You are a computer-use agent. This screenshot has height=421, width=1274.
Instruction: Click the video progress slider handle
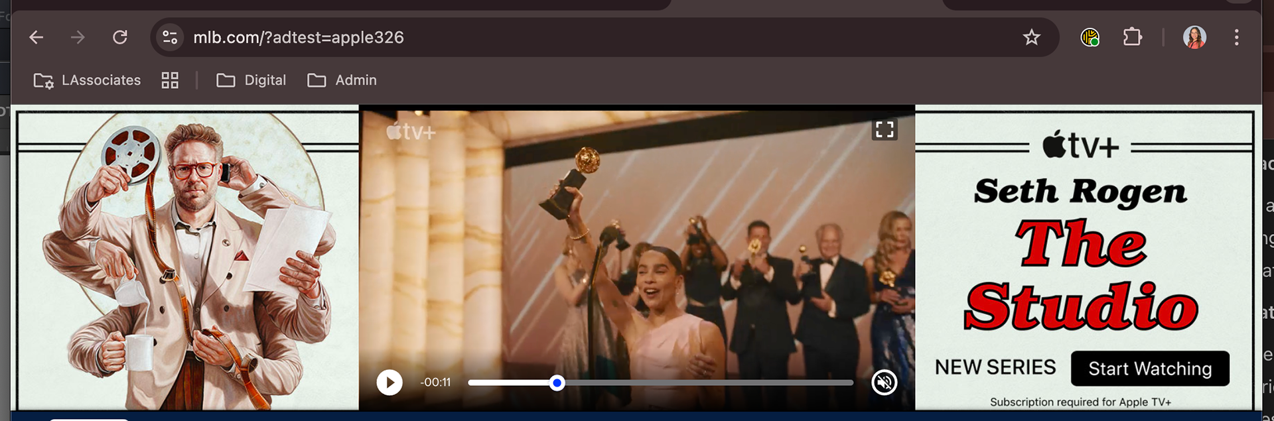point(557,383)
